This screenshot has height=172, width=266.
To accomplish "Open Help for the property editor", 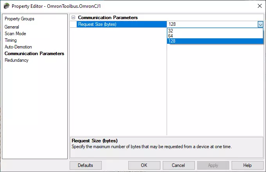I will pos(248,165).
